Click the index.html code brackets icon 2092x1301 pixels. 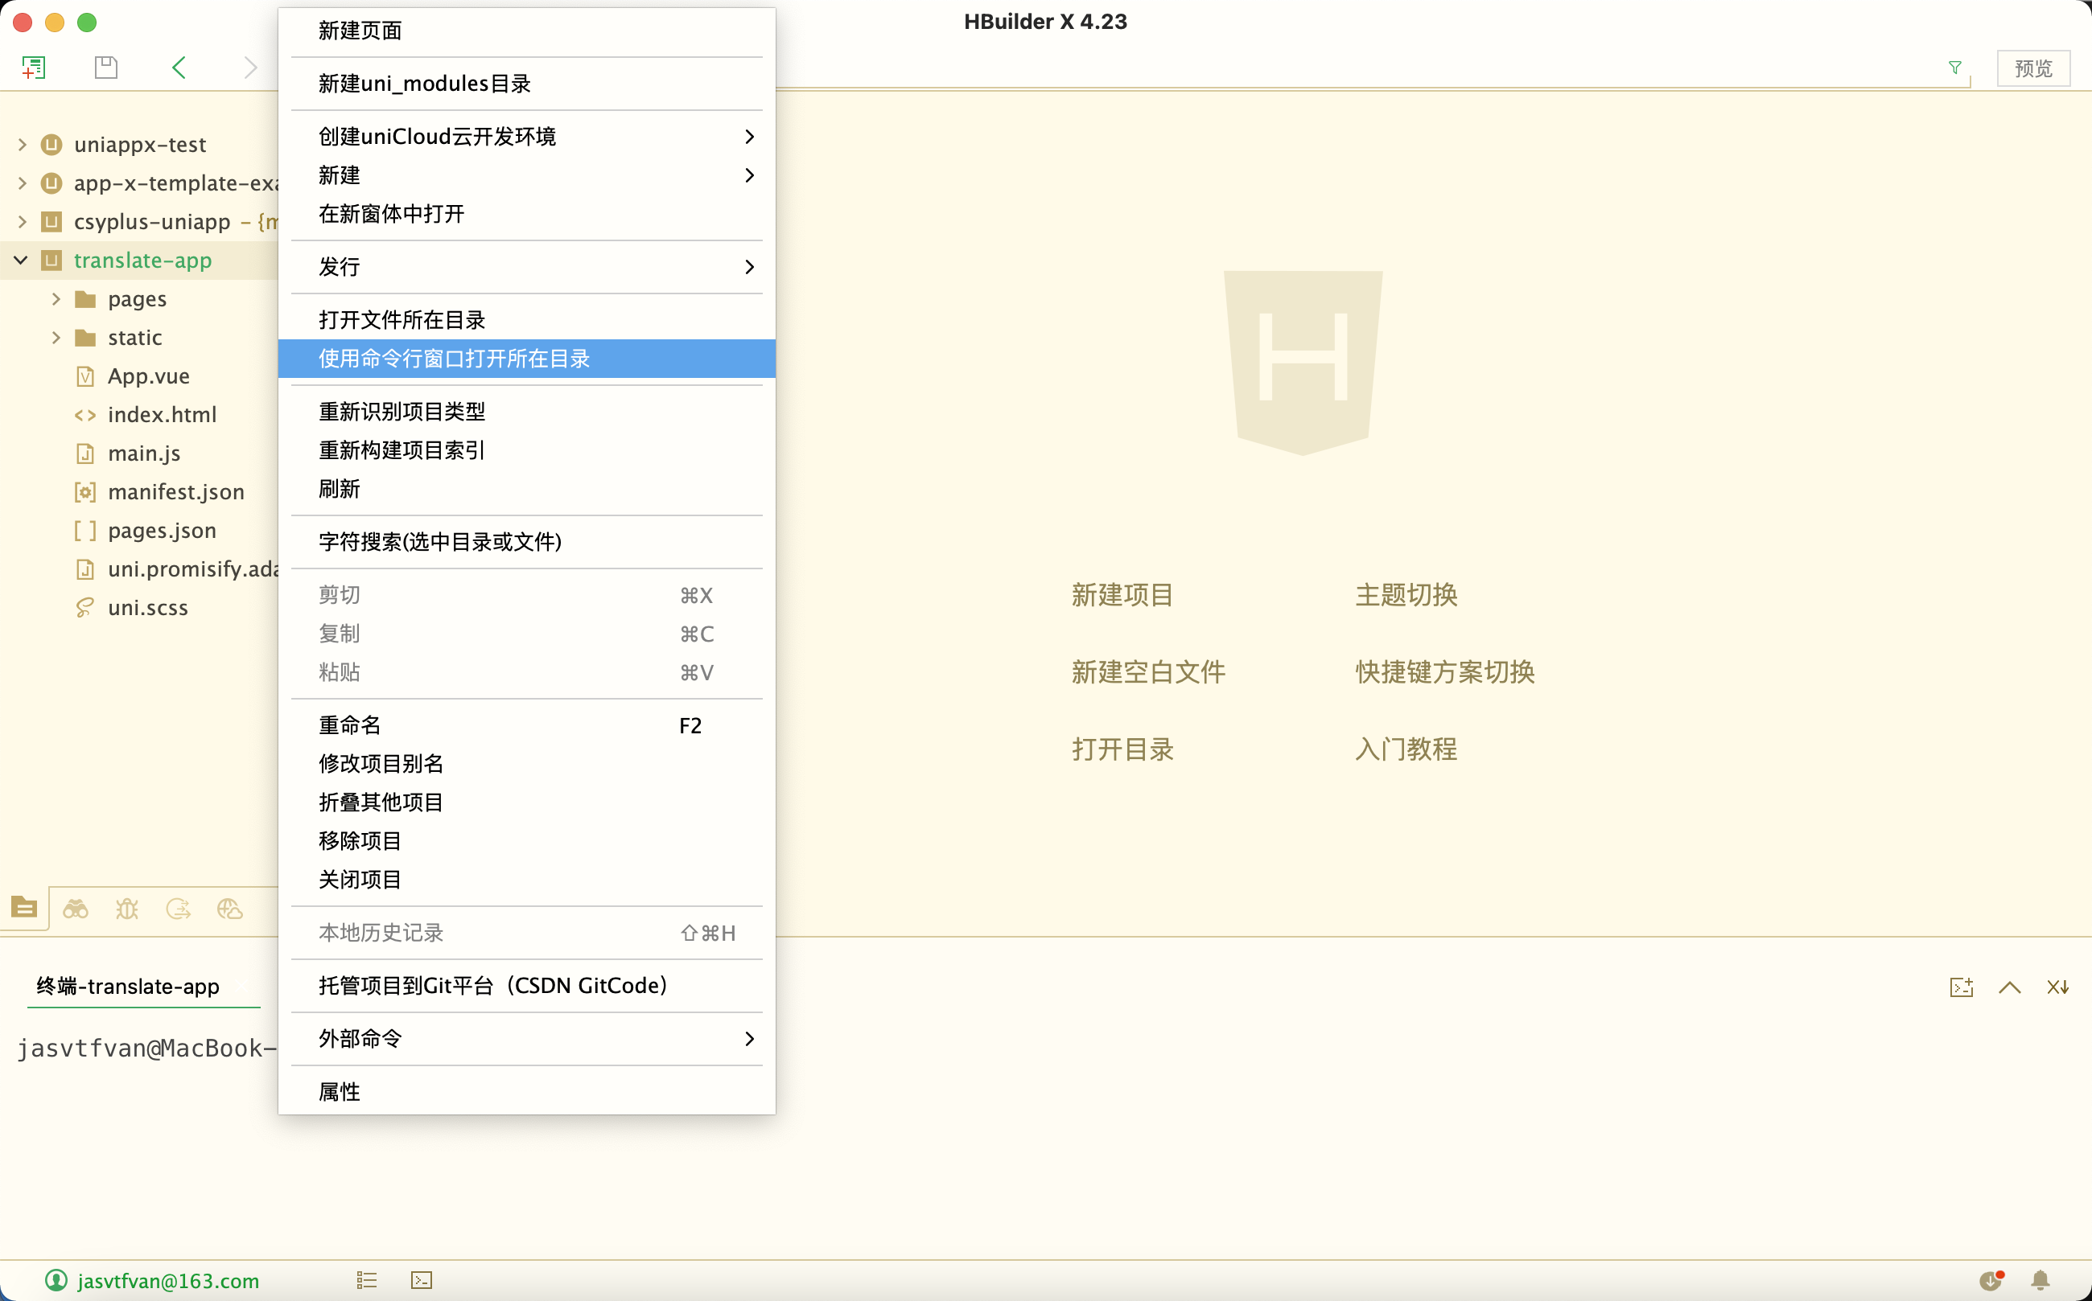pyautogui.click(x=85, y=415)
